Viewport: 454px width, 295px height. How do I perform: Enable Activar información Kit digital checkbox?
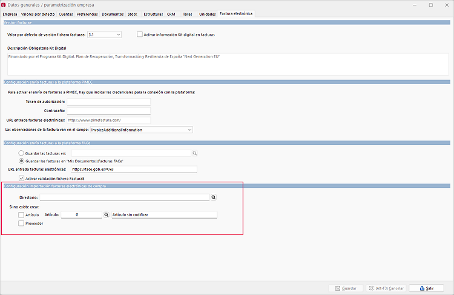140,35
